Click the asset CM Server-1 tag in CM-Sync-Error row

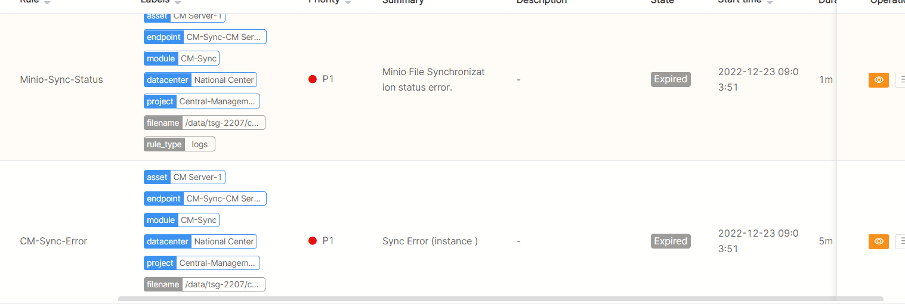pyautogui.click(x=184, y=177)
